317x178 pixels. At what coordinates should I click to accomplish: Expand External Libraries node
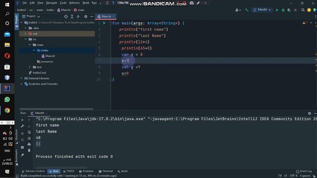tap(21, 78)
